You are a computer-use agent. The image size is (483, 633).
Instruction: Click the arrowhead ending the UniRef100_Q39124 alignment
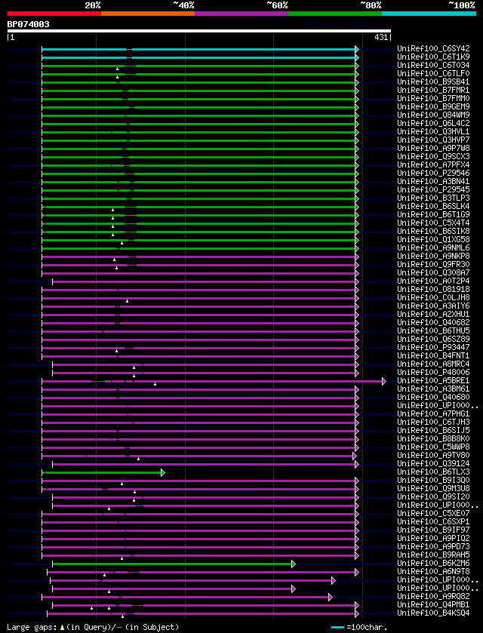pos(357,464)
